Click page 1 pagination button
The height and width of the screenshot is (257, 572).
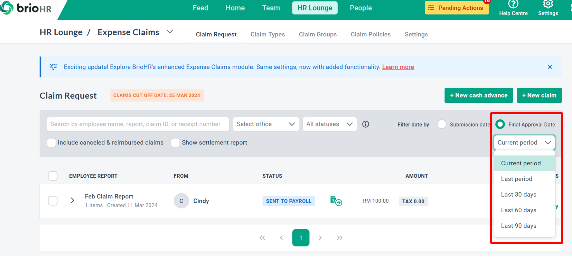click(x=301, y=238)
